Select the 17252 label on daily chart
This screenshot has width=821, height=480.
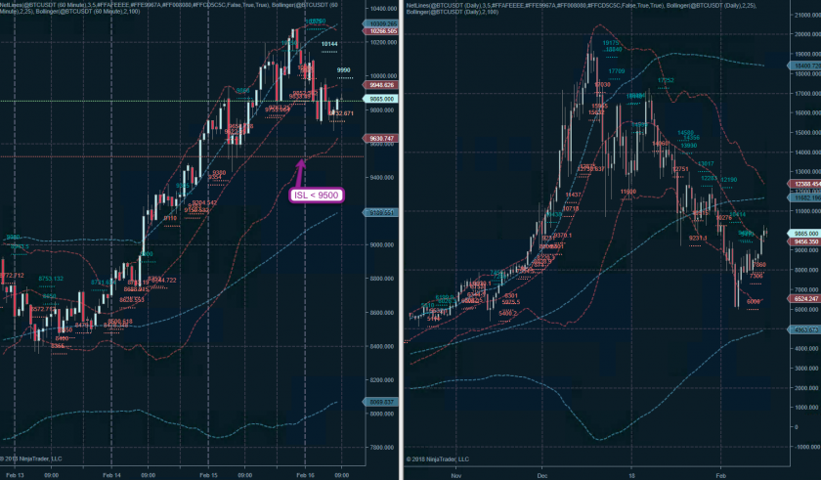[666, 80]
